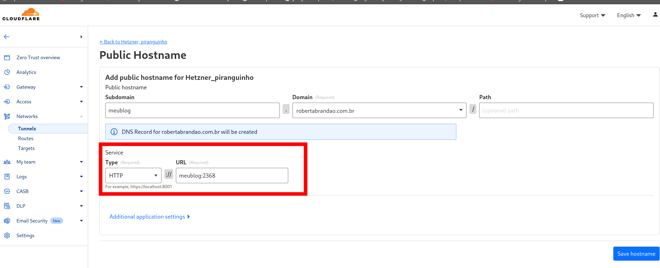Open Zero Trust overview page

tap(38, 57)
